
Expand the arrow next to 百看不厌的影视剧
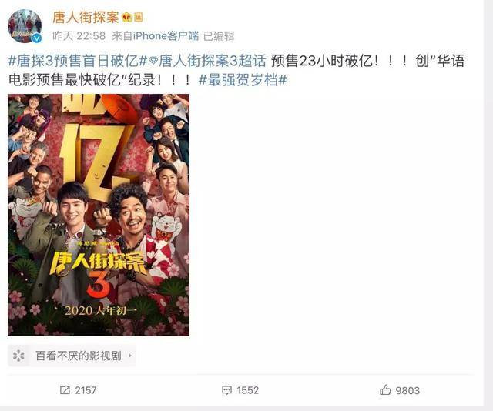130,356
